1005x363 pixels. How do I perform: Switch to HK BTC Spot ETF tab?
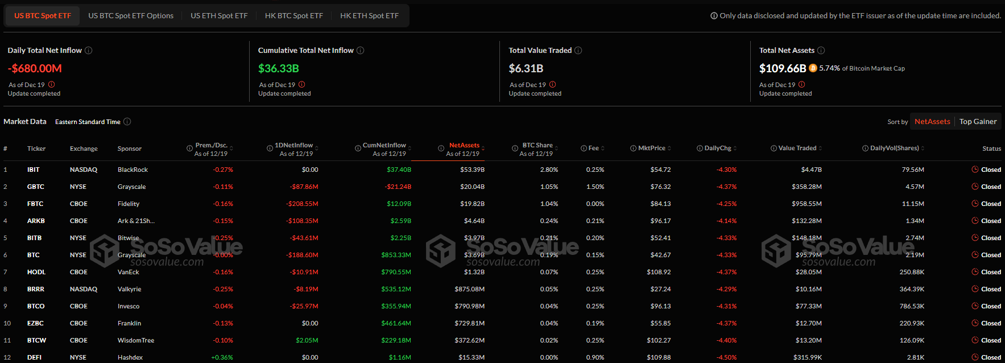pyautogui.click(x=294, y=16)
